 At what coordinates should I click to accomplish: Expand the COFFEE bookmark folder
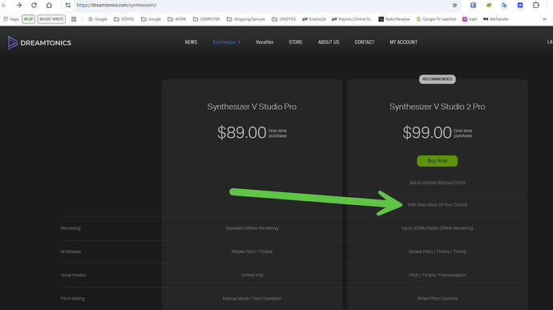click(x=123, y=19)
